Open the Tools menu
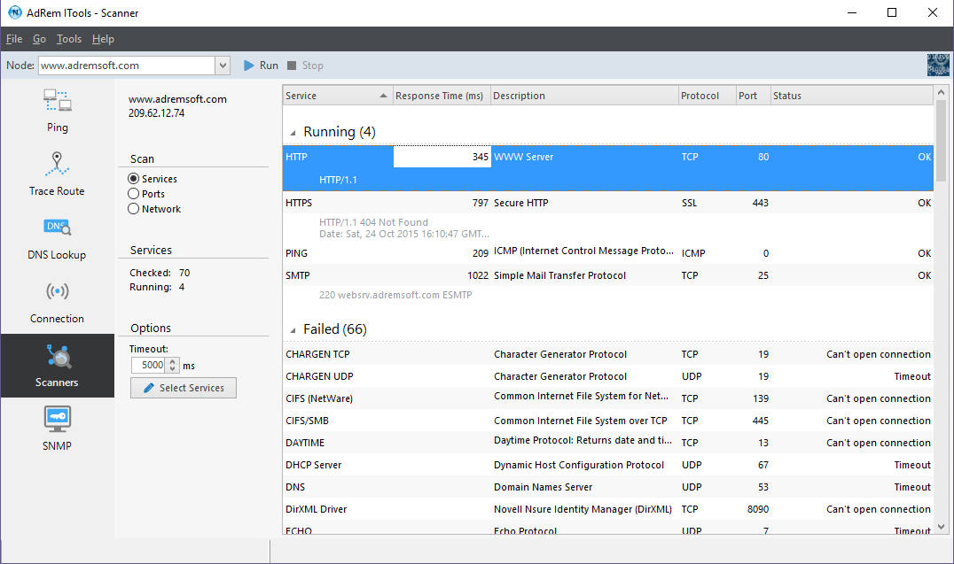 click(x=69, y=39)
